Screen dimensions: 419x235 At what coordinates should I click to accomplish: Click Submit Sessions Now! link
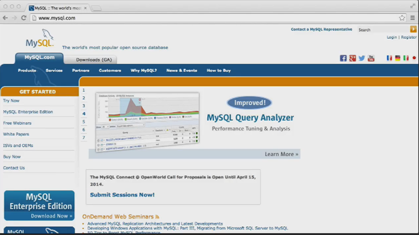pos(122,195)
